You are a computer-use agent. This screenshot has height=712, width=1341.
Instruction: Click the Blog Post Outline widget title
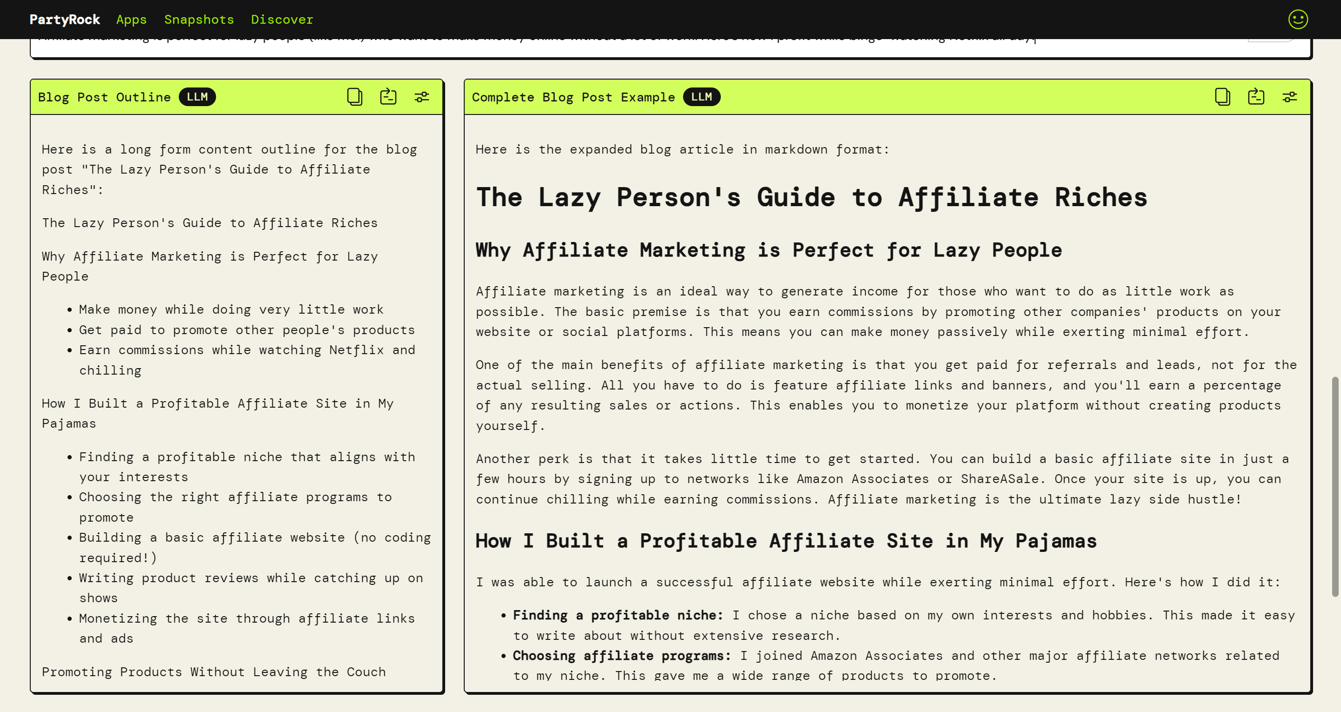tap(104, 97)
